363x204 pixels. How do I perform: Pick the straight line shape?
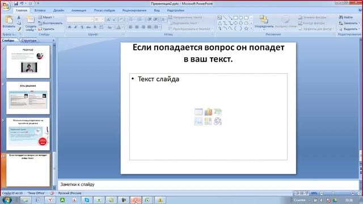click(x=225, y=18)
